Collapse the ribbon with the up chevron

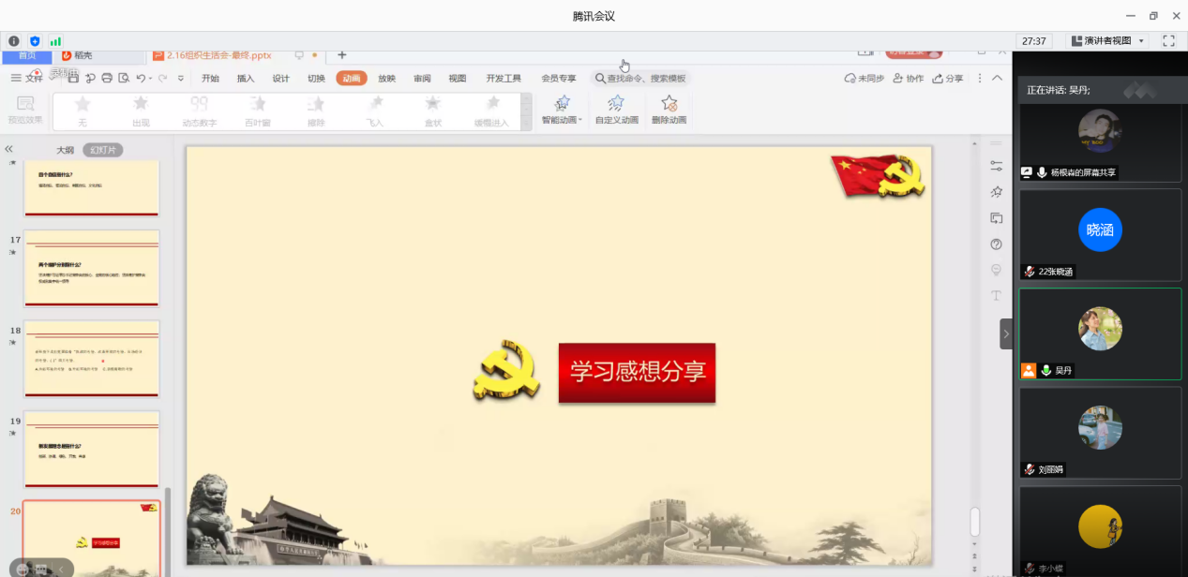click(x=998, y=79)
